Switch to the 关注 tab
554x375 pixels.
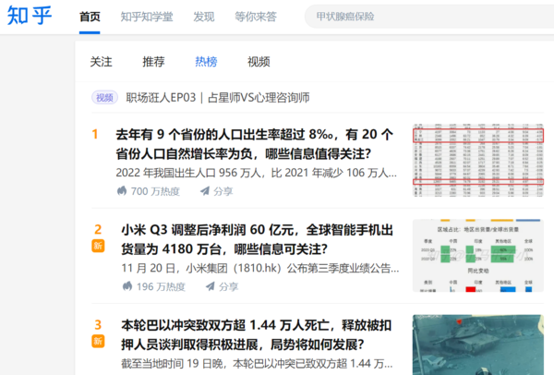pyautogui.click(x=101, y=62)
